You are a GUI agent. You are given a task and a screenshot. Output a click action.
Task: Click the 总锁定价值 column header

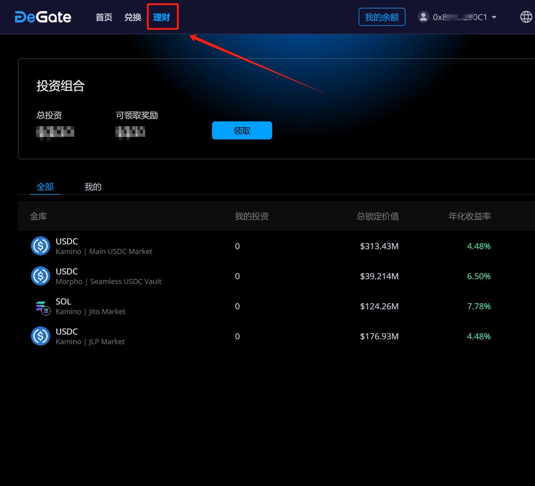click(x=378, y=216)
